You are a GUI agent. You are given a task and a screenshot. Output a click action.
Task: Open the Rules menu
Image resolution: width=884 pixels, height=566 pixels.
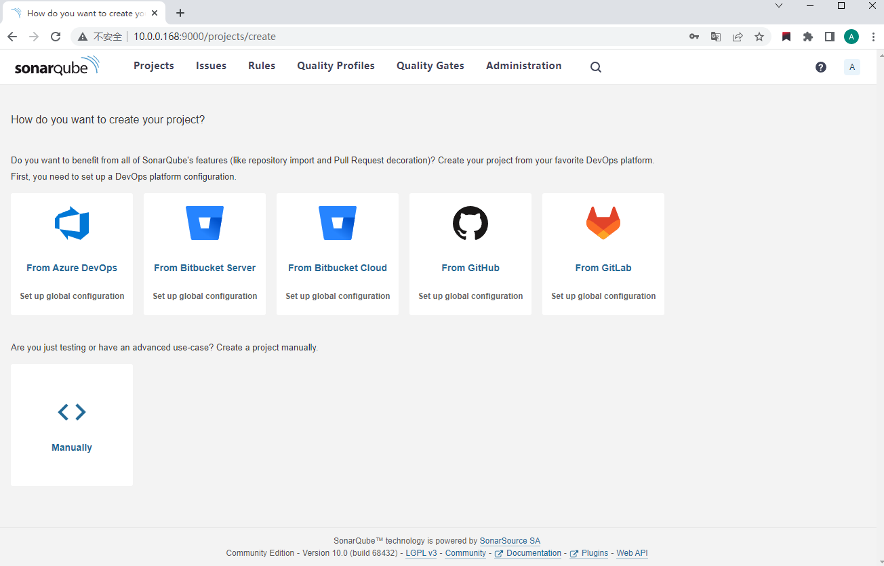tap(262, 66)
